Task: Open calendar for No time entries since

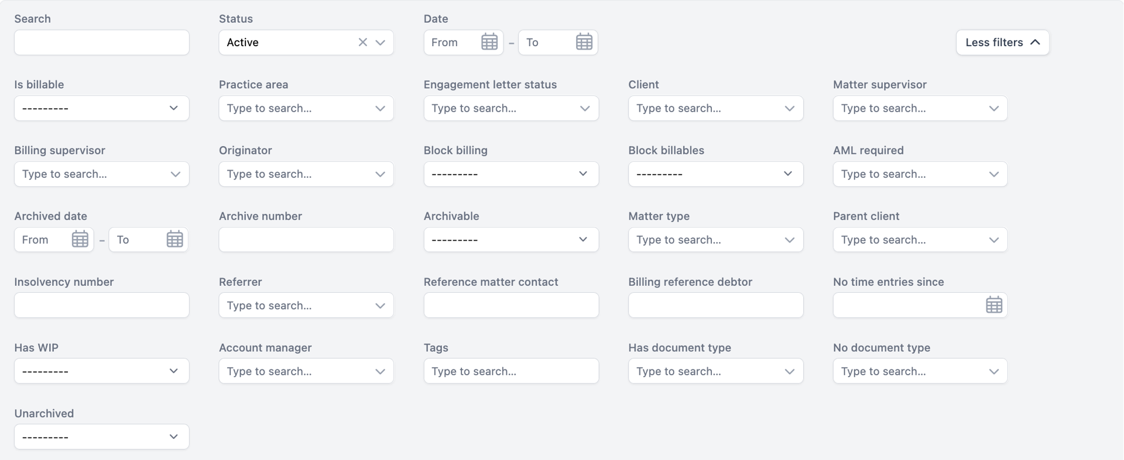Action: click(x=994, y=305)
